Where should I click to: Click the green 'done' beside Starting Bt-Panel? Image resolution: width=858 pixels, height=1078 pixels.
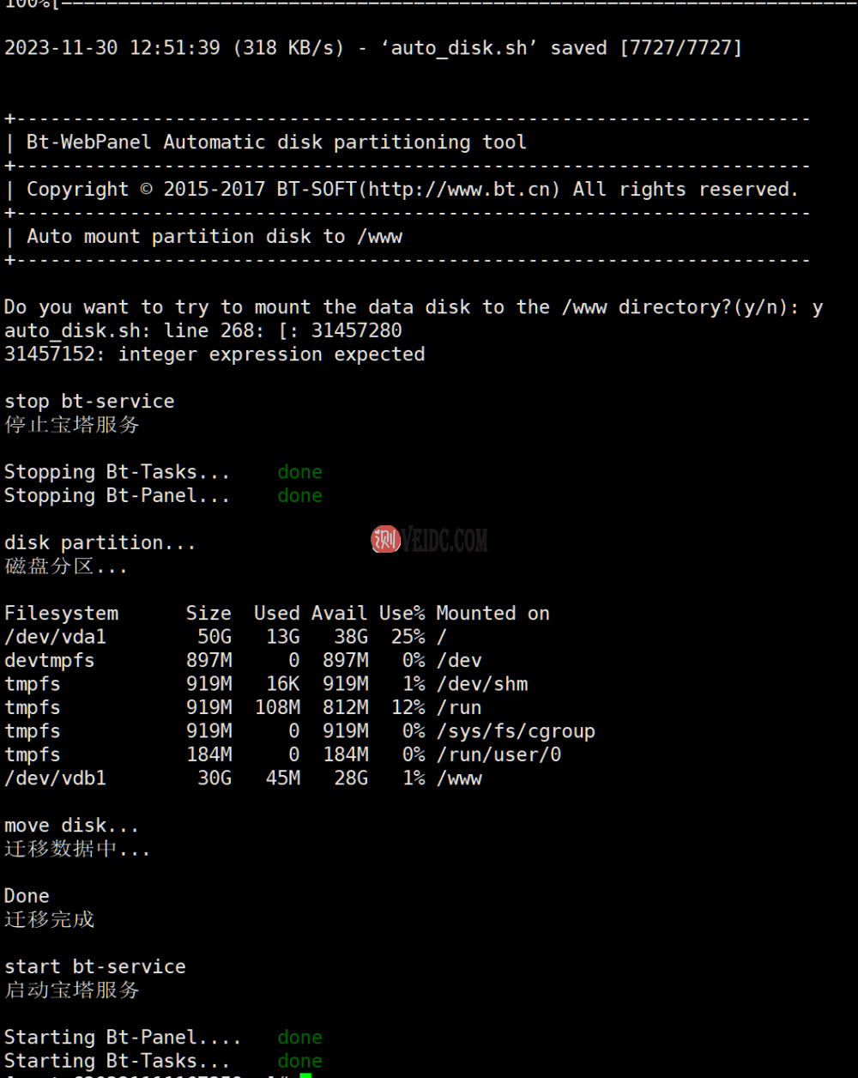point(299,1038)
